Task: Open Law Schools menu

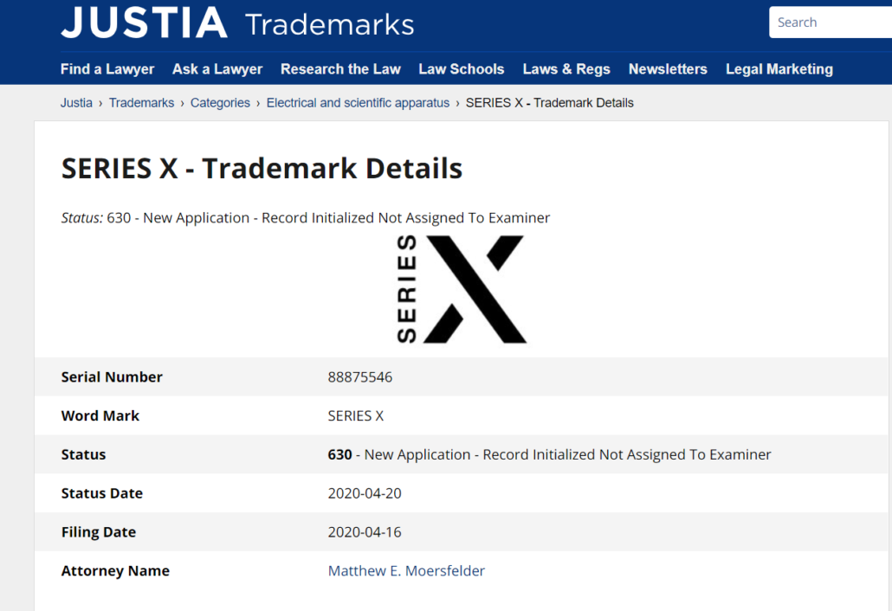Action: point(462,69)
